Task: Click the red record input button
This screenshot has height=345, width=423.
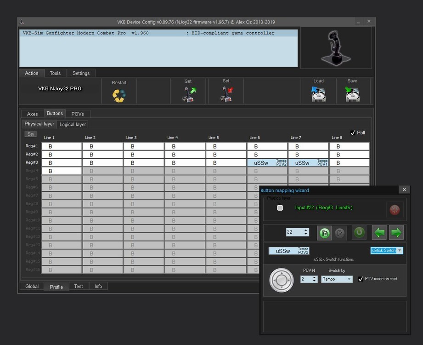Action: (x=395, y=210)
